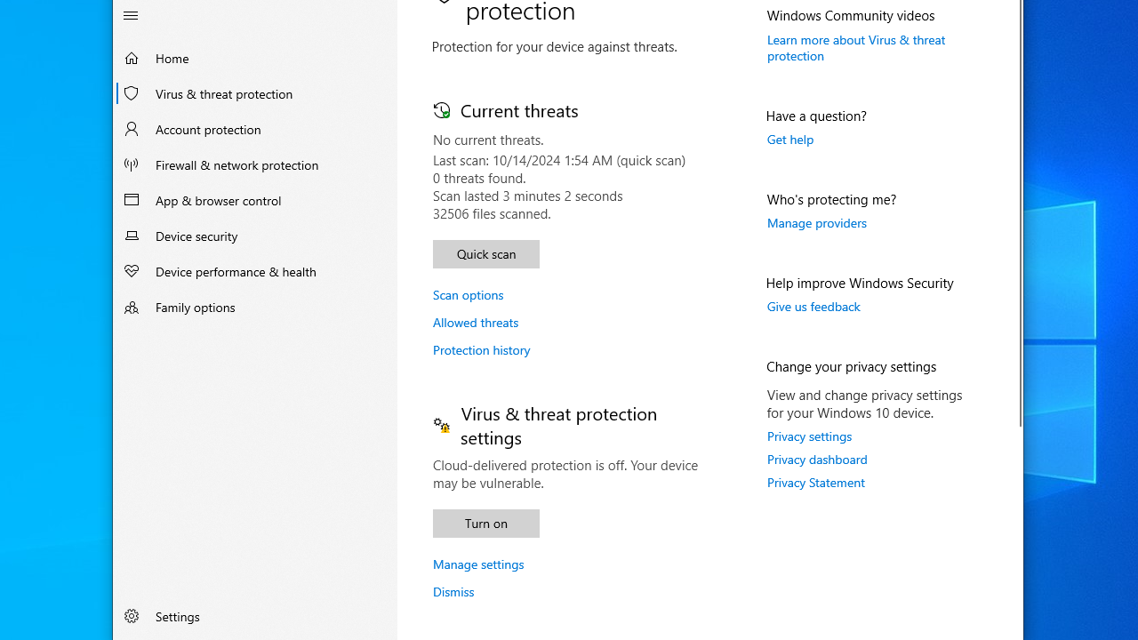This screenshot has height=640, width=1138.
Task: Start a Quick scan
Action: (486, 254)
